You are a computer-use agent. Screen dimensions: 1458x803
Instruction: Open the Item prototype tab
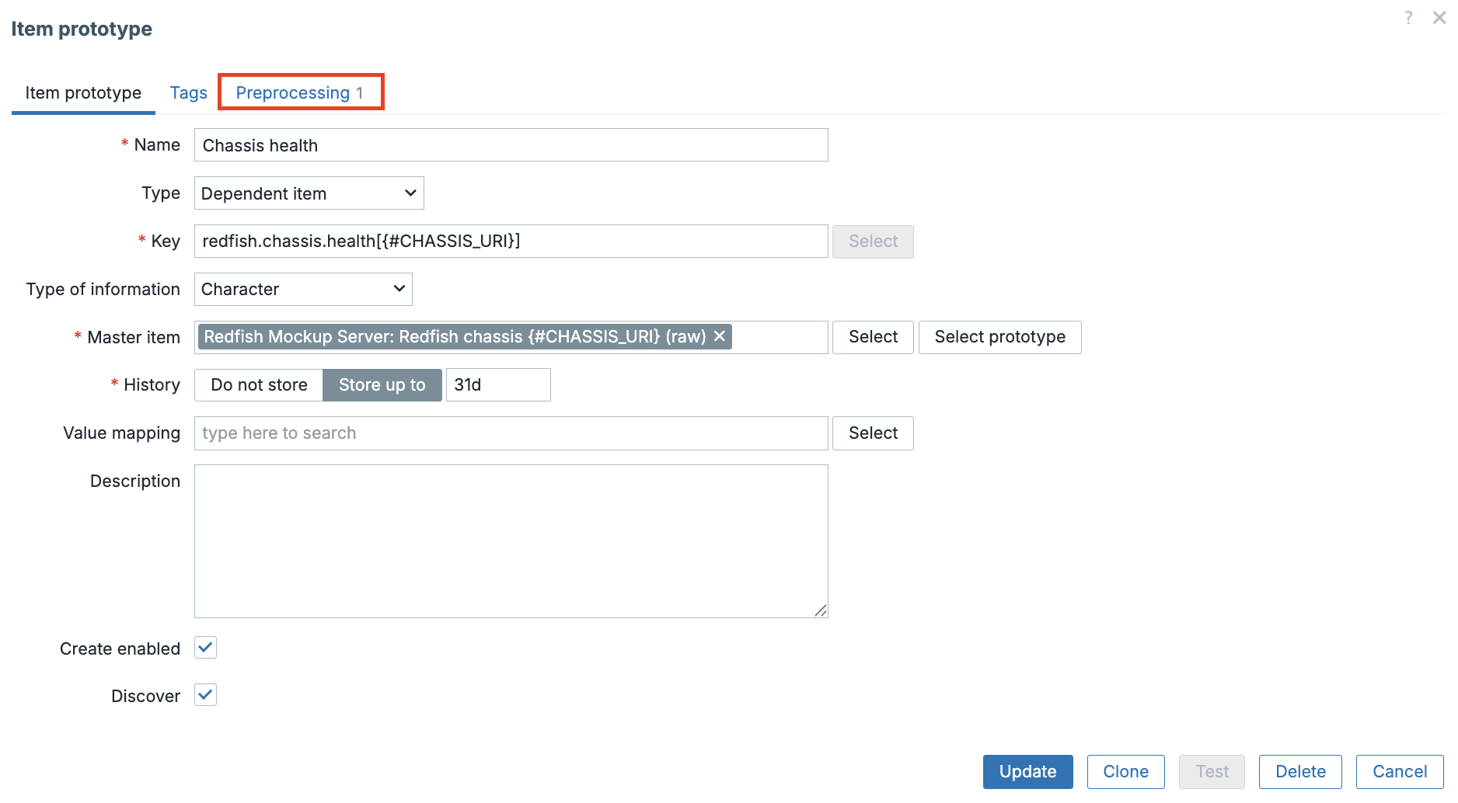pyautogui.click(x=82, y=92)
